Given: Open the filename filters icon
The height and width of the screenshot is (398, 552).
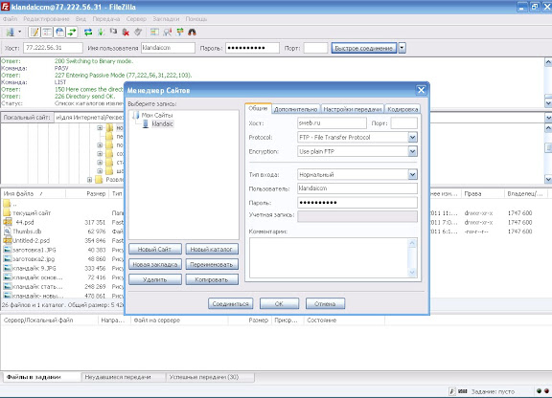Looking at the screenshot, I should (154, 32).
